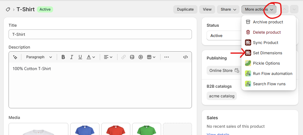The image size is (303, 135).
Task: Select the red T-shirt media thumbnail
Action: [x=116, y=129]
